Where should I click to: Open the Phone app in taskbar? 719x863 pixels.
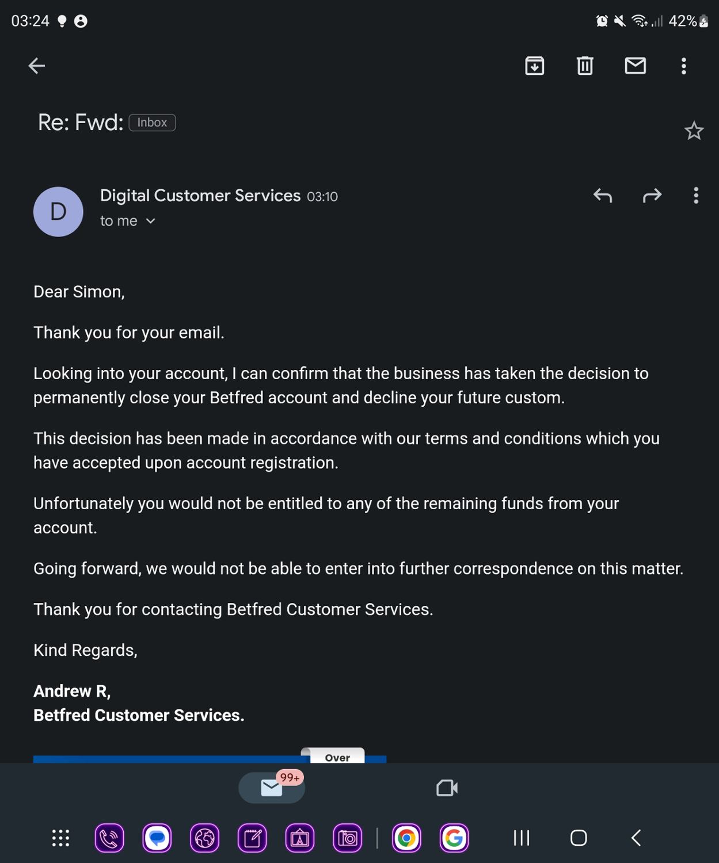coord(109,838)
